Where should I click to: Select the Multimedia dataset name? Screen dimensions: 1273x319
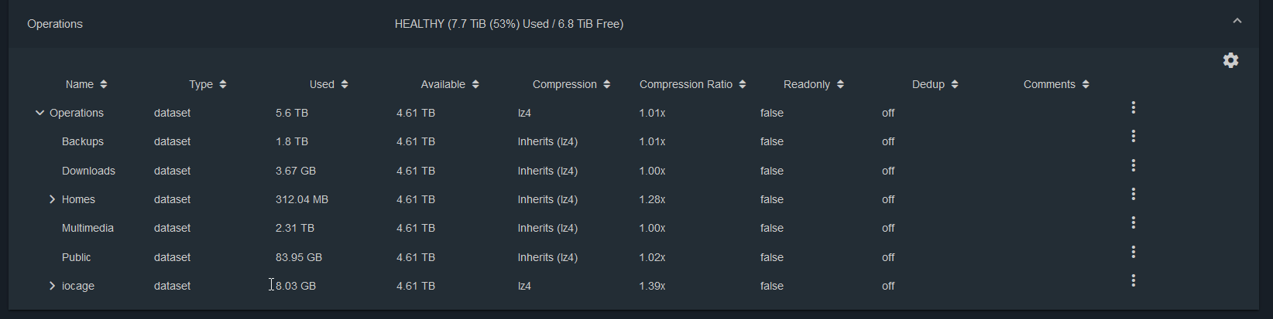[87, 228]
